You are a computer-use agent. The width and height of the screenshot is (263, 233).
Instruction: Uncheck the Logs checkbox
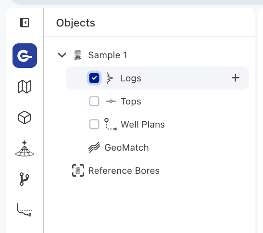(94, 78)
